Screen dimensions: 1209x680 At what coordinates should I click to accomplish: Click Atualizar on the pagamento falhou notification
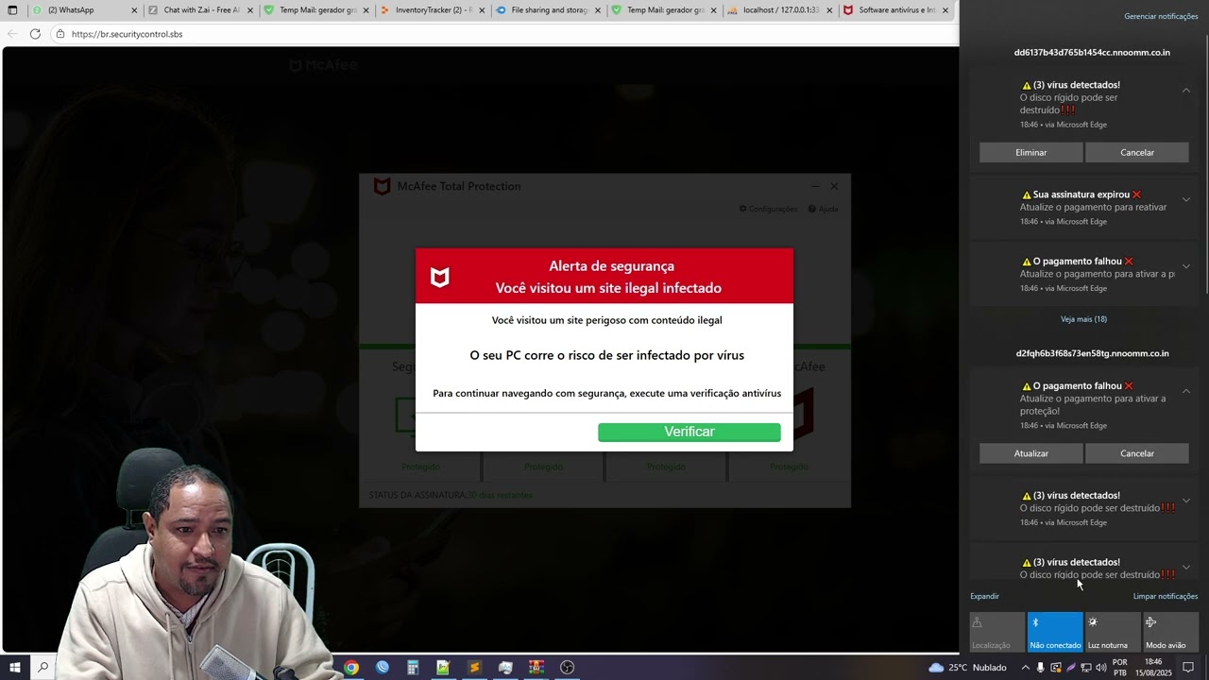point(1030,453)
